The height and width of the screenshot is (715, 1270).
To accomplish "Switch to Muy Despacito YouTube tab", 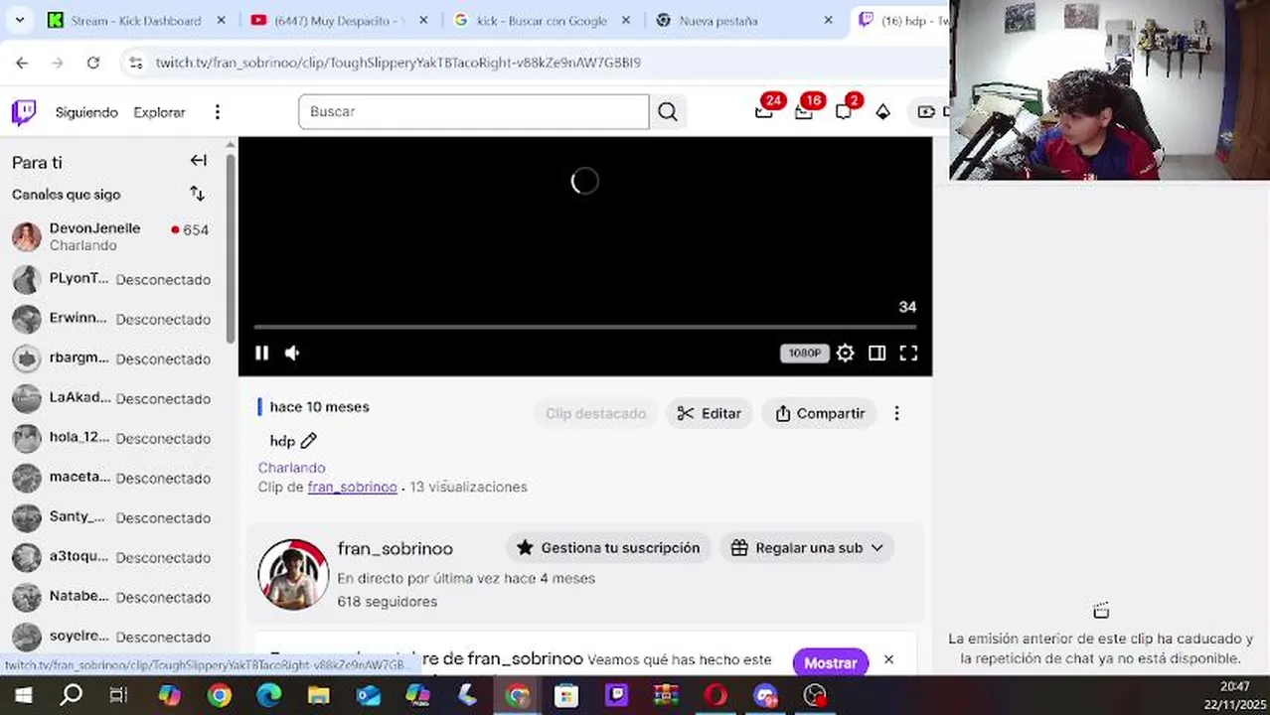I will (338, 20).
